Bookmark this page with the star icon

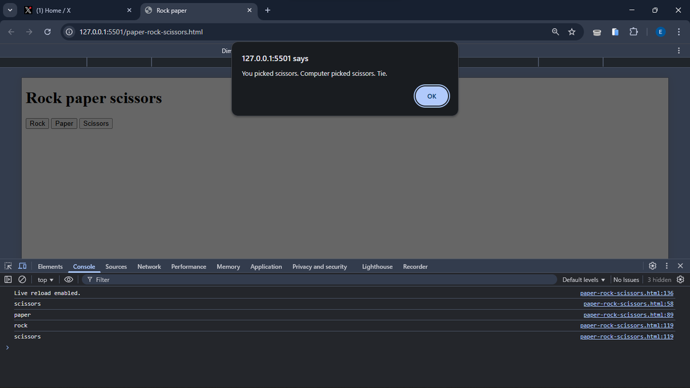pyautogui.click(x=572, y=32)
